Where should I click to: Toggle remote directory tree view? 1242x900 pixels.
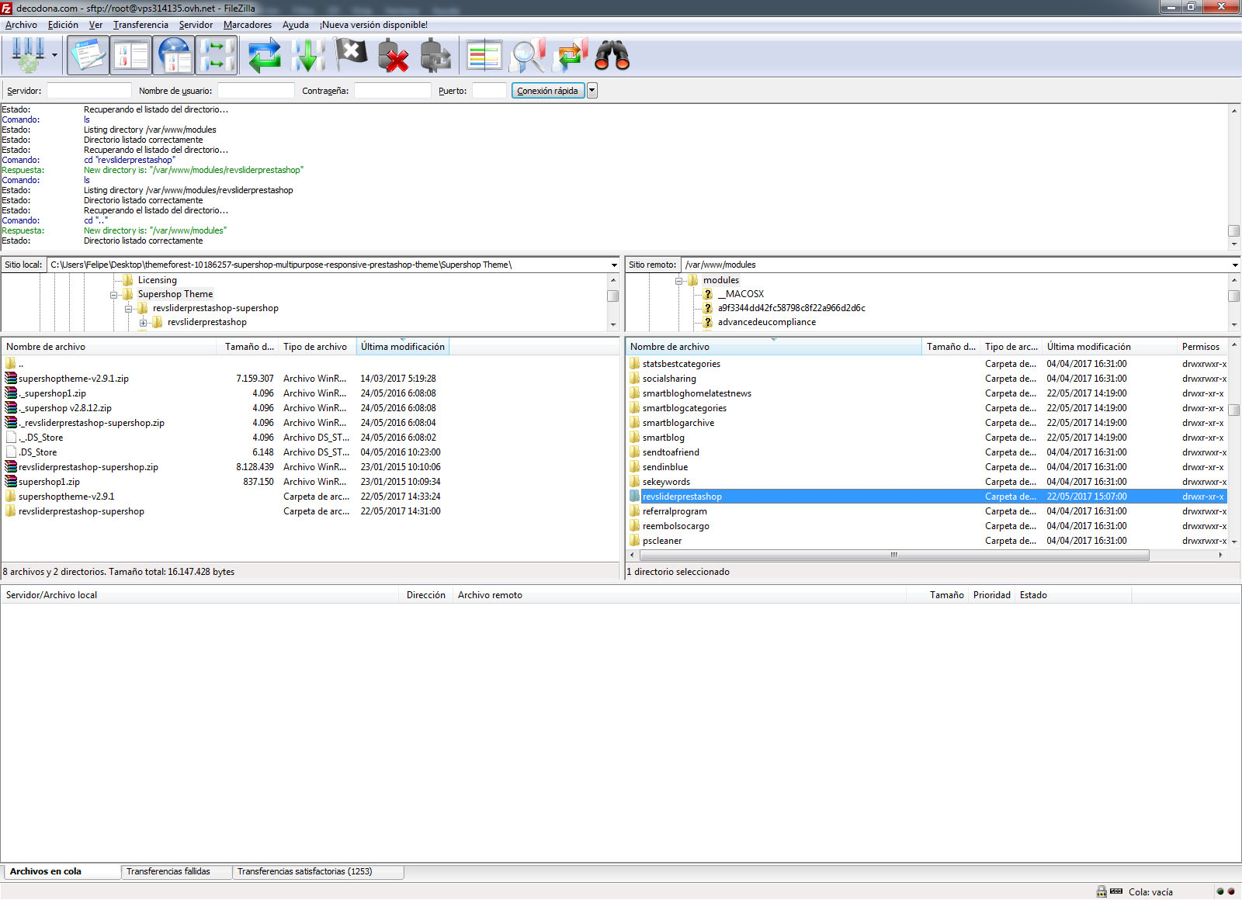coord(174,55)
